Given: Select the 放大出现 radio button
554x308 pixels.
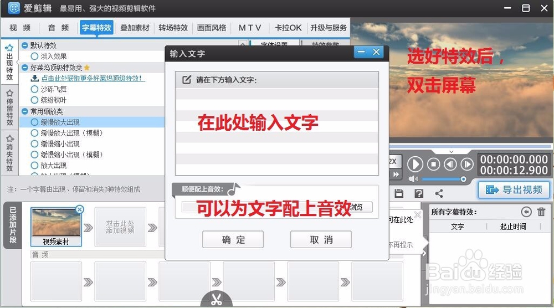Looking at the screenshot, I should tap(34, 165).
